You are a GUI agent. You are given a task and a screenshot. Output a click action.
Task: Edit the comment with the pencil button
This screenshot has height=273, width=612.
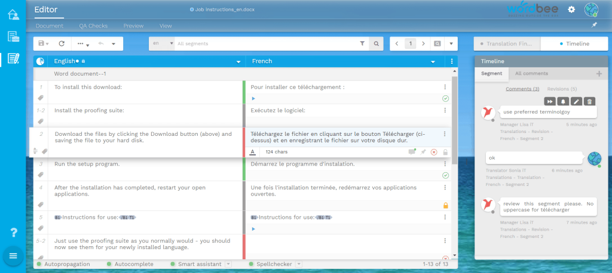(x=576, y=102)
